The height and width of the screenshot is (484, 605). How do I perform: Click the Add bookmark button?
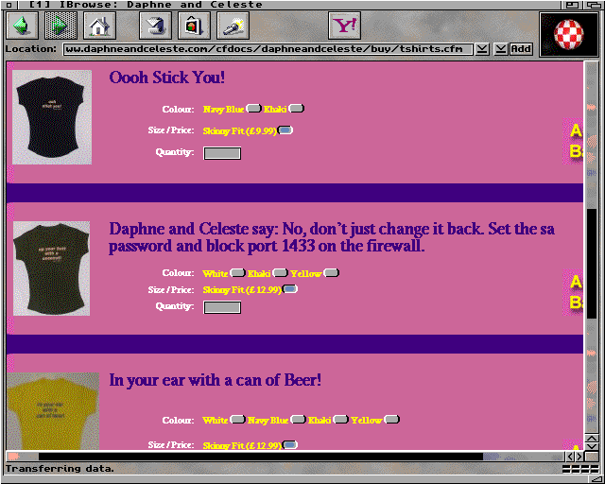(521, 49)
